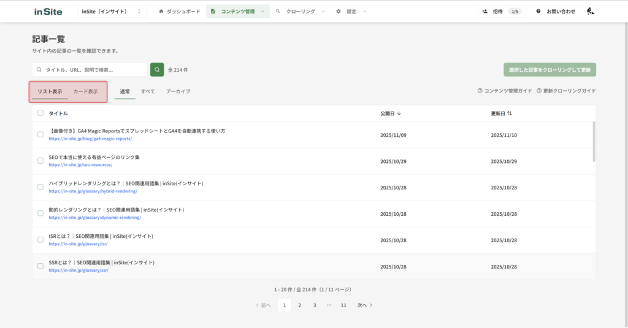
Task: Click the help icon beside コンテンツ管理ガイド
Action: pos(480,91)
